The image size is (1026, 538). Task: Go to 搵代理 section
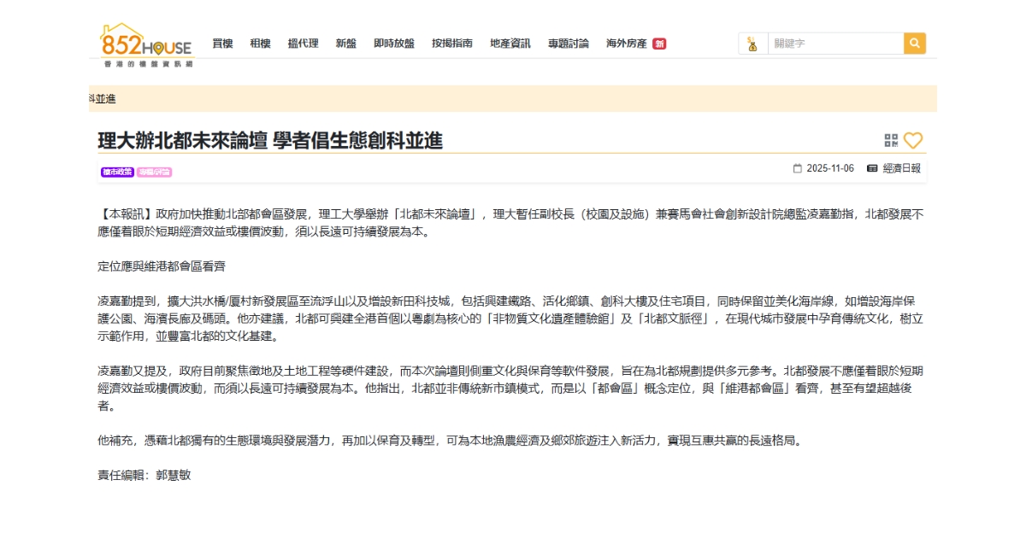tap(303, 44)
